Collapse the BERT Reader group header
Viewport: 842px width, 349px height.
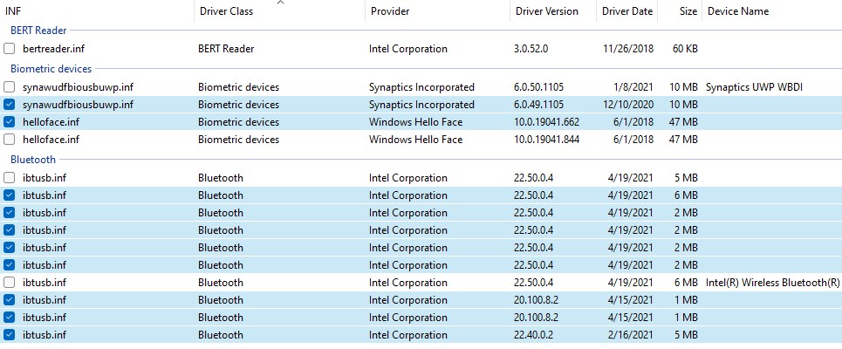[x=38, y=31]
